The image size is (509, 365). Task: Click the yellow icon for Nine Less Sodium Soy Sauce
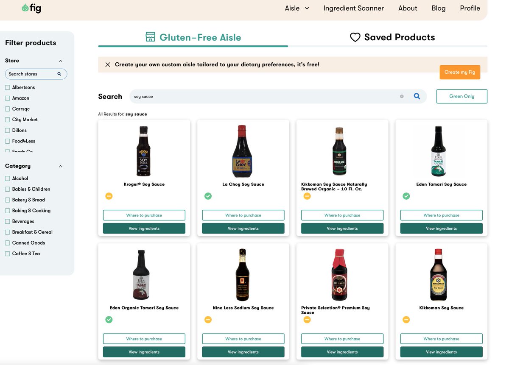[208, 319]
